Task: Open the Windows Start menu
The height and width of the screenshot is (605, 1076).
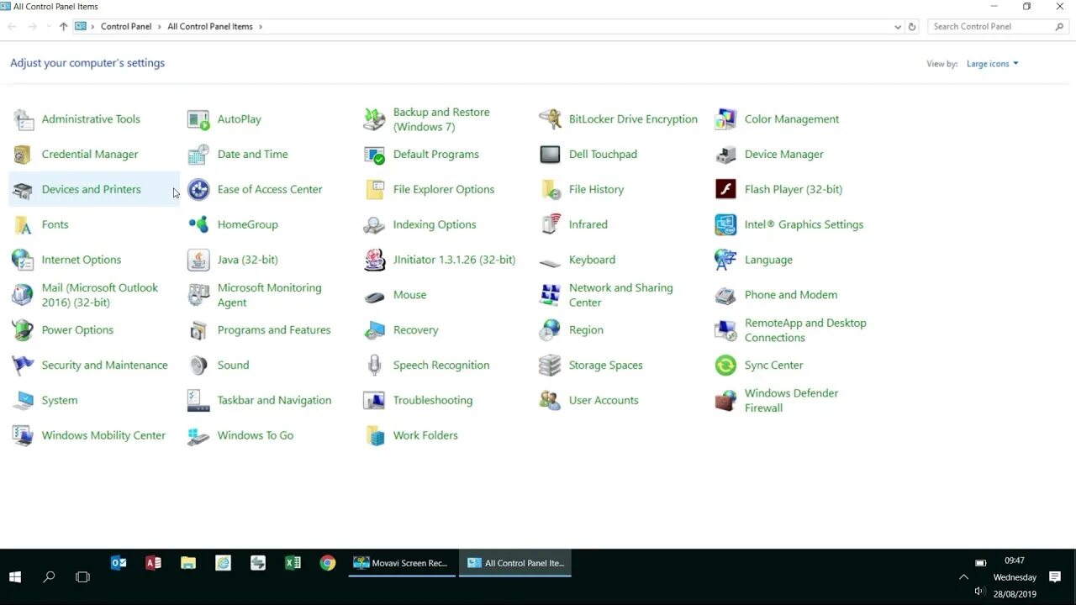Action: click(15, 577)
